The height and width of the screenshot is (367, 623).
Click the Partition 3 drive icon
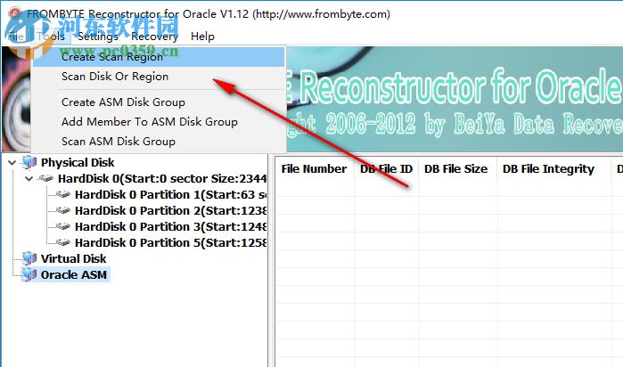tap(62, 226)
